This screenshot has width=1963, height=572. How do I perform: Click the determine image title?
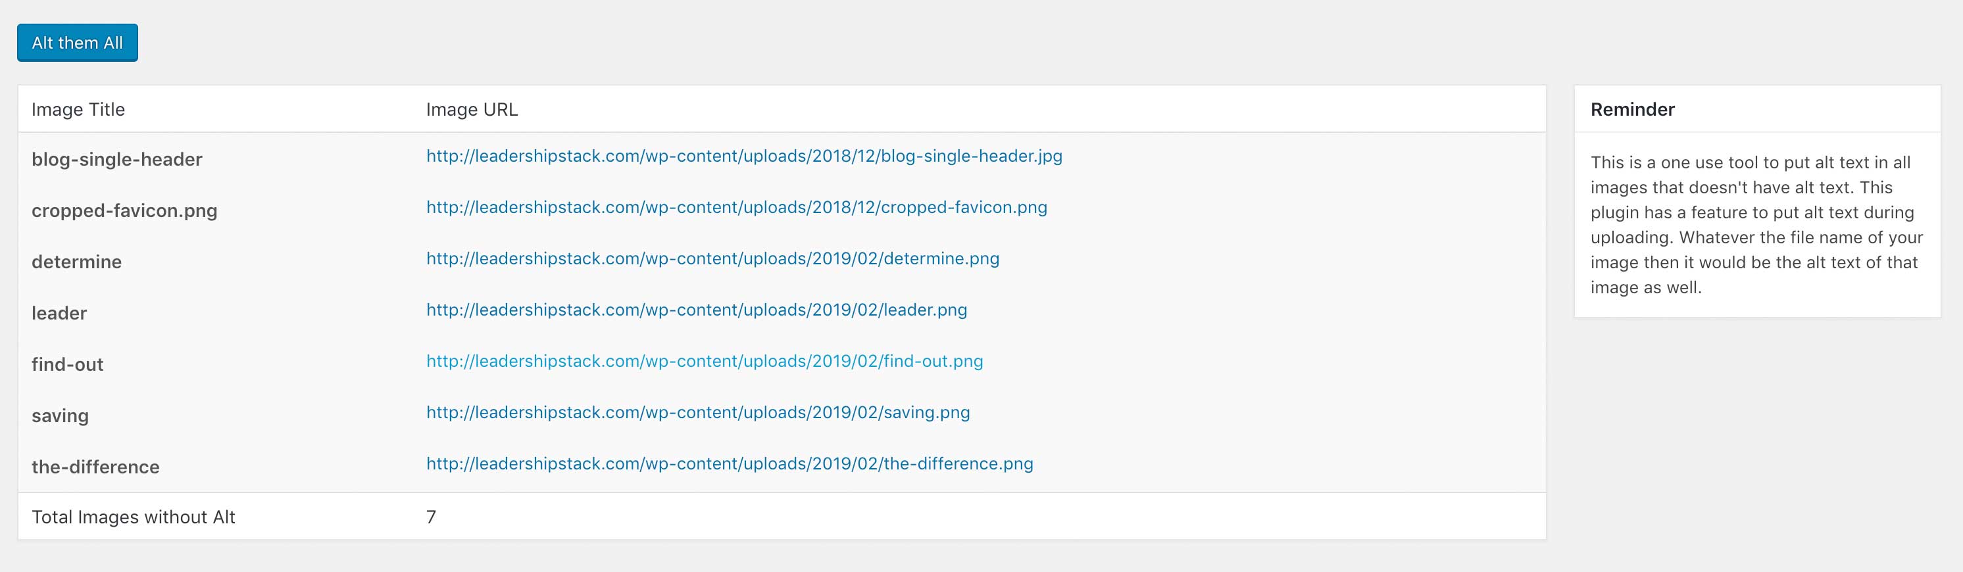pyautogui.click(x=76, y=262)
